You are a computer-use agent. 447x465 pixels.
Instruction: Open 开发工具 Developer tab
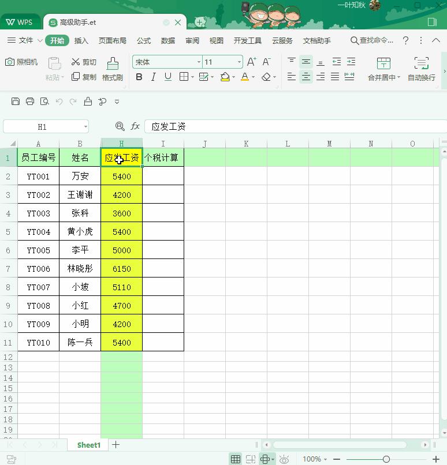coord(247,40)
